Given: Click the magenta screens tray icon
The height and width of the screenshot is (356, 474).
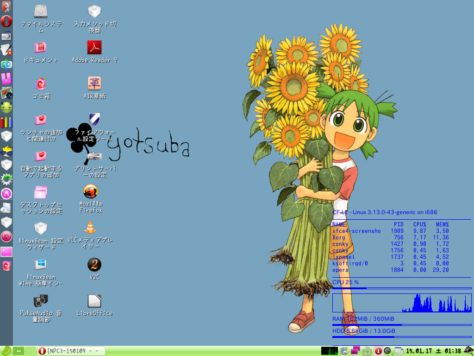Looking at the screenshot, I should pos(355,351).
